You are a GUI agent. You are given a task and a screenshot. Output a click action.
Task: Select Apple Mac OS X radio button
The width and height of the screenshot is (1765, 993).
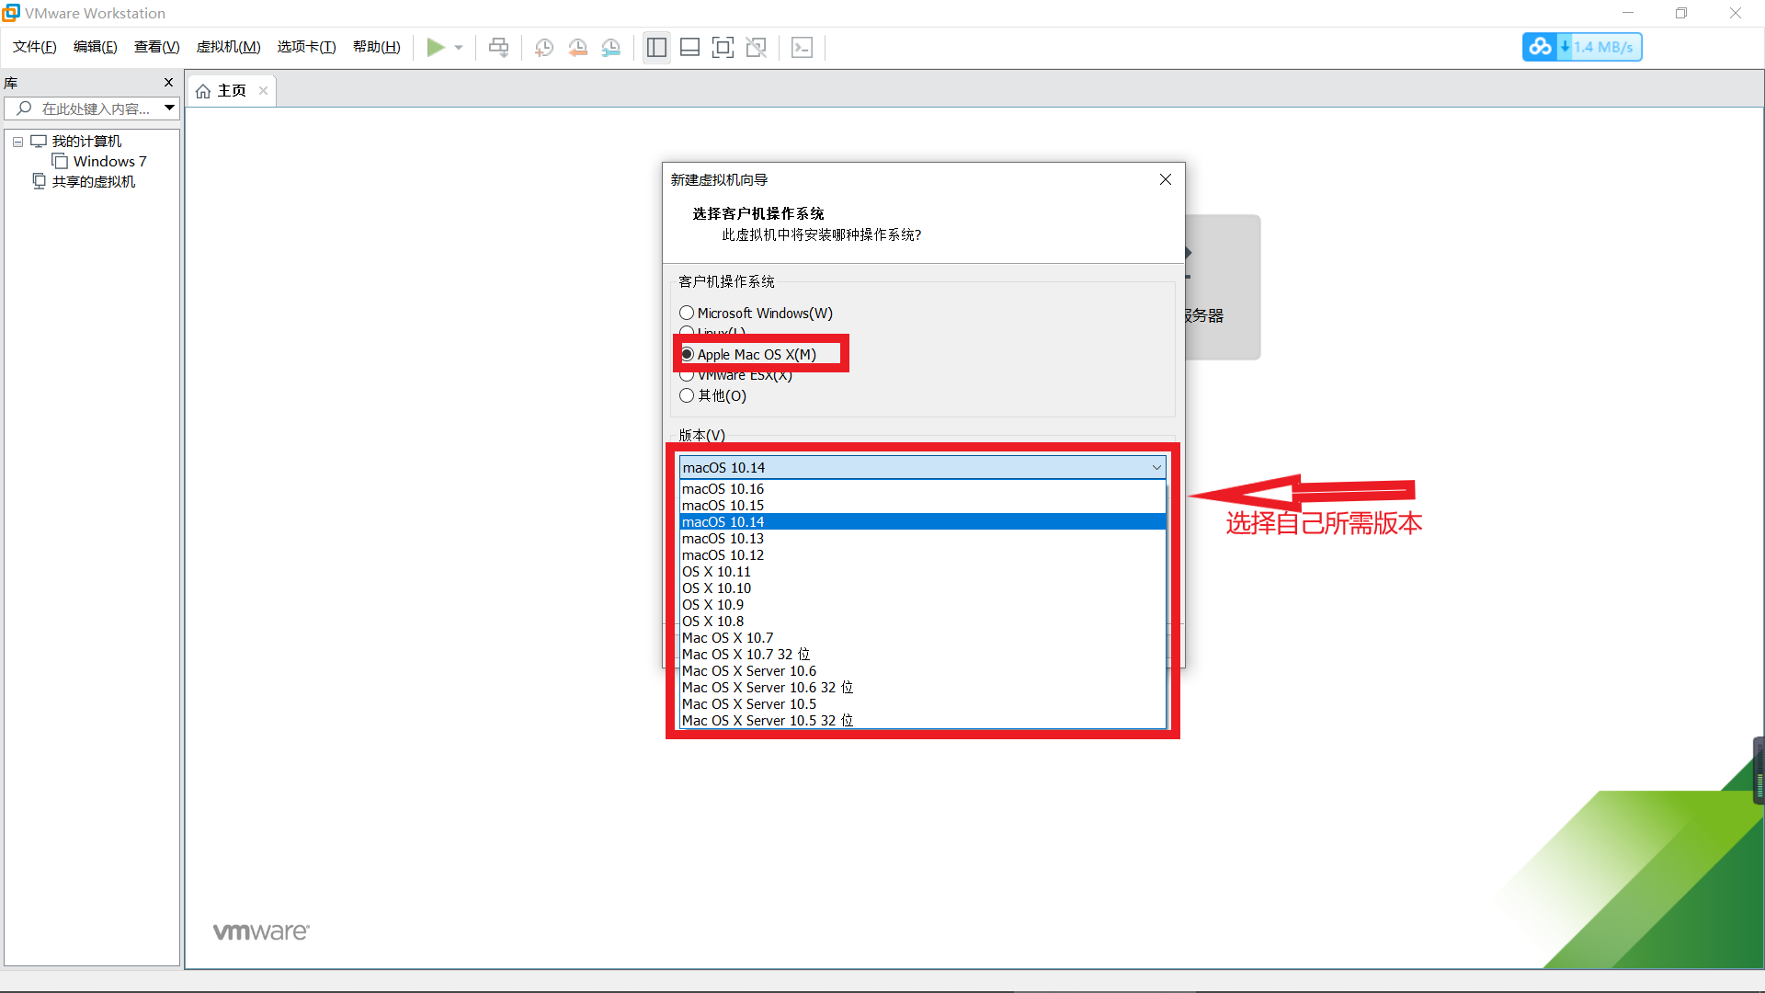(x=688, y=354)
